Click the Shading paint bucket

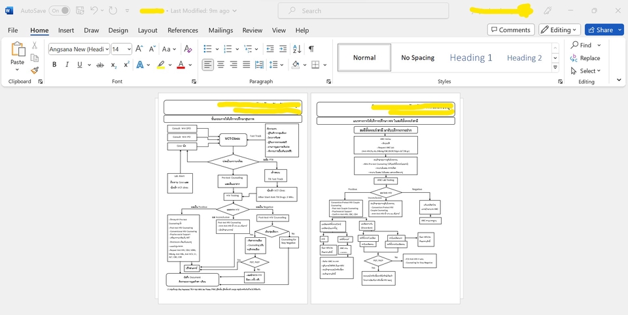[x=296, y=65]
